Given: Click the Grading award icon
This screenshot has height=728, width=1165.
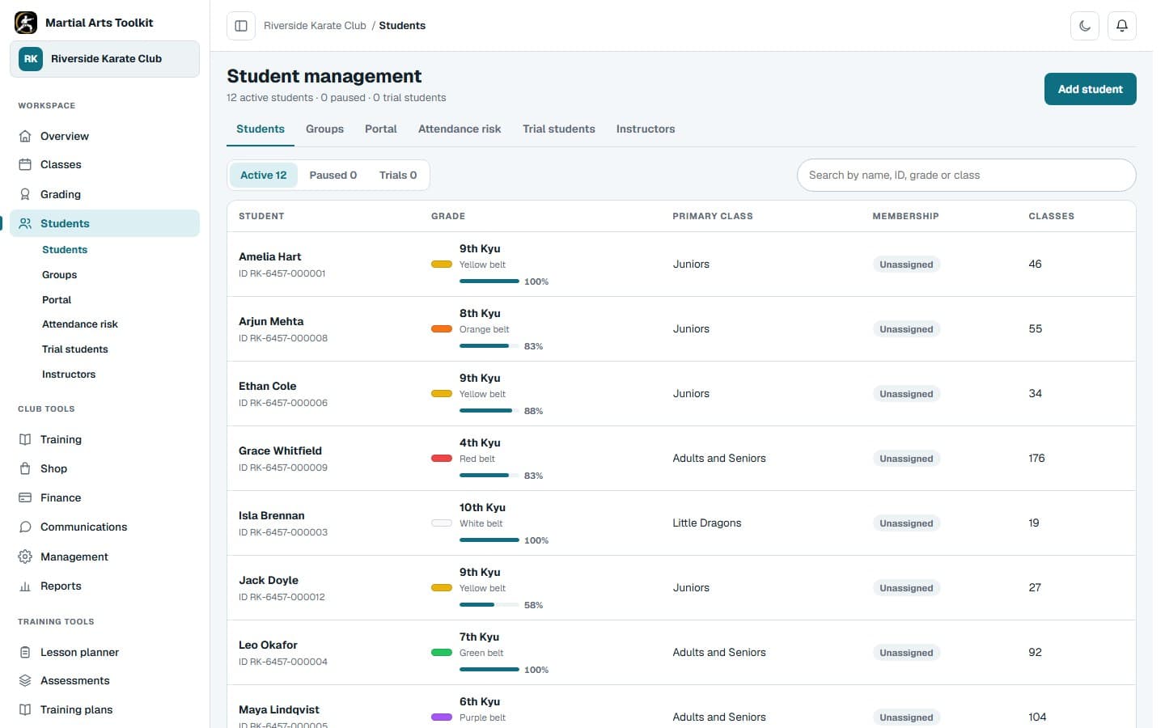Looking at the screenshot, I should click(x=25, y=194).
